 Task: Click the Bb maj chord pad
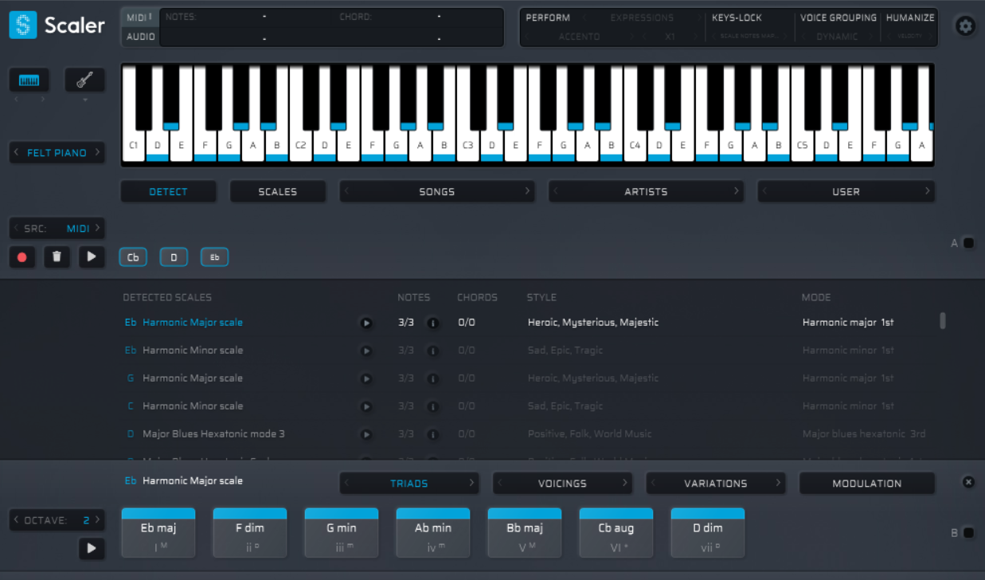click(x=525, y=533)
